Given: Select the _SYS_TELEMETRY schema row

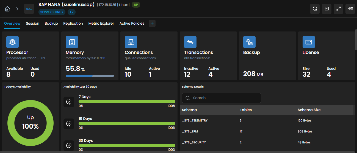Looking at the screenshot, I should [x=267, y=120].
